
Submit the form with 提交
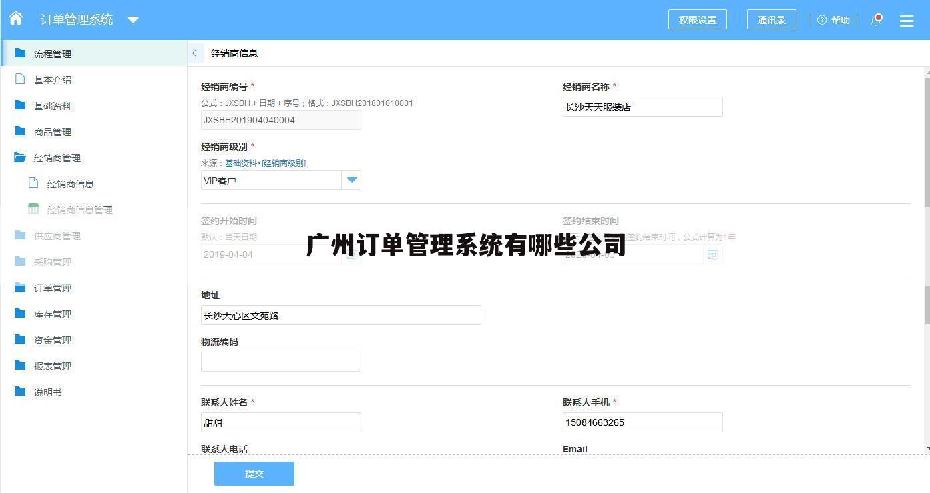click(254, 474)
